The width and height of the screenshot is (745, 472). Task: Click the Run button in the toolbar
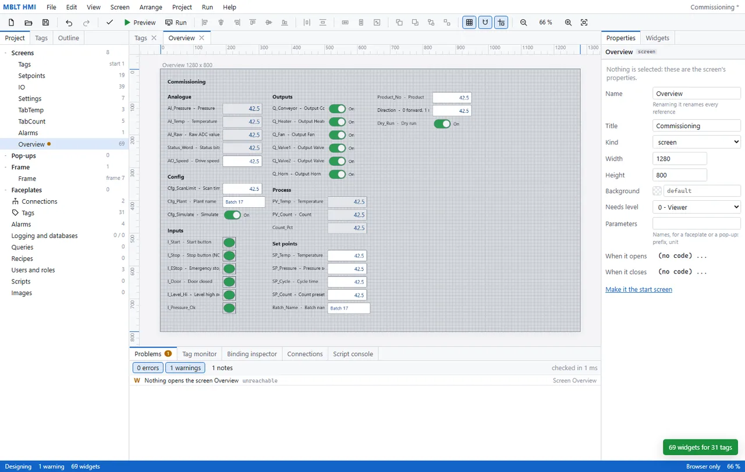pyautogui.click(x=176, y=23)
